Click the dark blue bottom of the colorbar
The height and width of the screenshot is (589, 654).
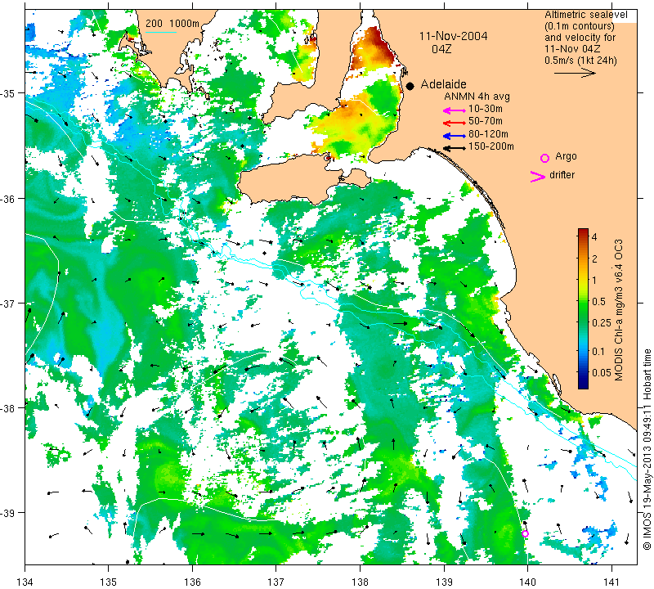coord(583,384)
